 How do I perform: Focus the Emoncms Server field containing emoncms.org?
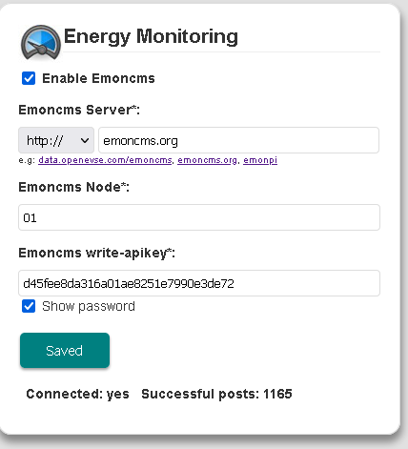pos(238,140)
